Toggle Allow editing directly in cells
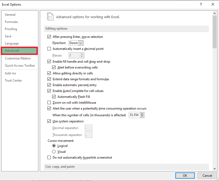Viewport: 219px width, 181px height. pos(49,73)
